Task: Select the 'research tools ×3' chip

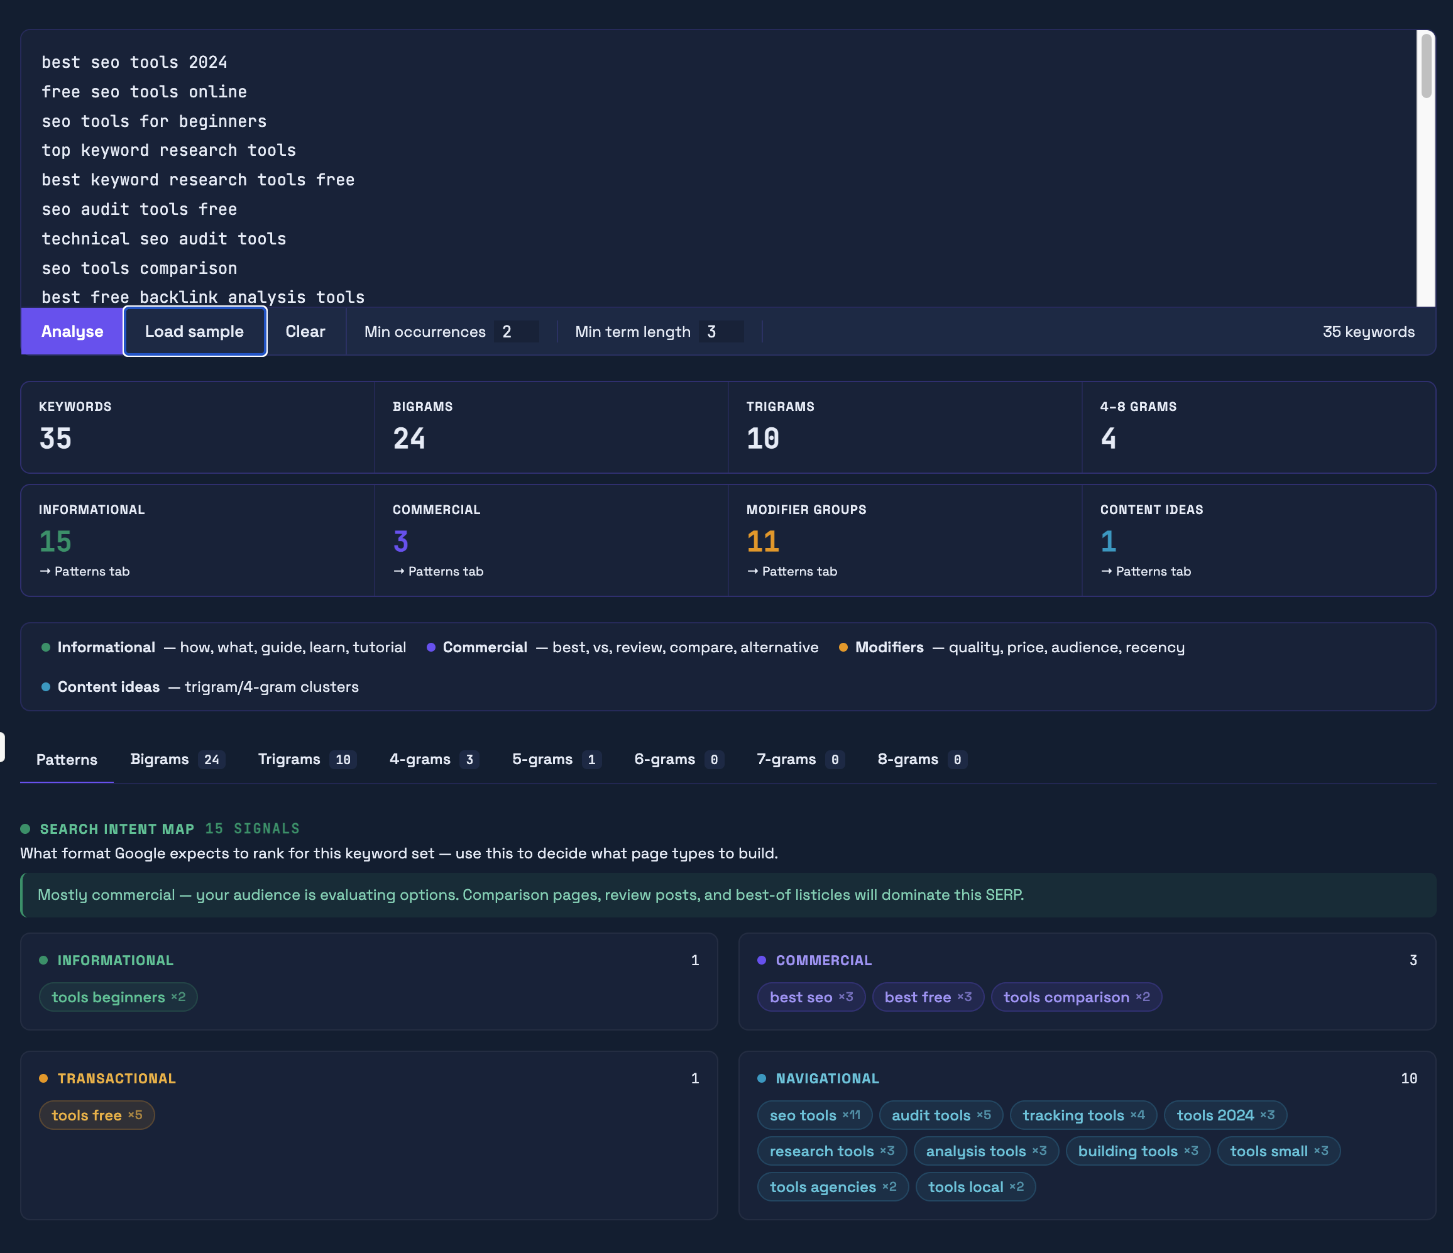Action: pyautogui.click(x=831, y=1151)
